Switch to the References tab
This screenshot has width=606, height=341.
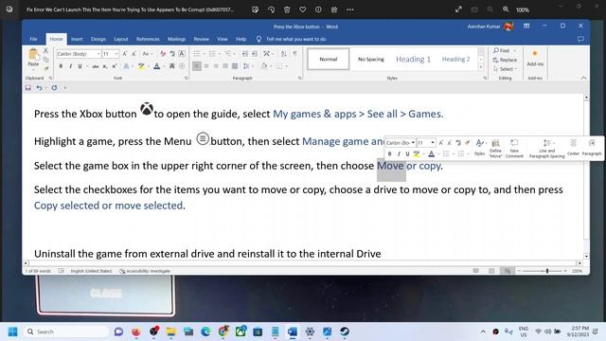pyautogui.click(x=148, y=39)
